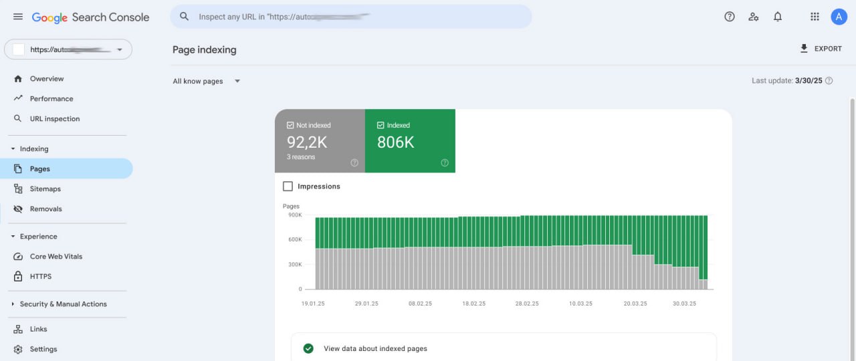Uncheck the Indexed checkbox

[x=381, y=125]
